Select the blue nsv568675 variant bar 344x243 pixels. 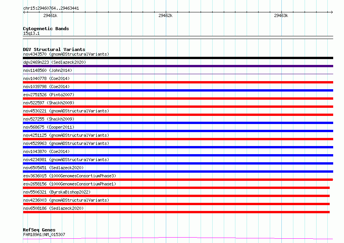tap(178, 131)
